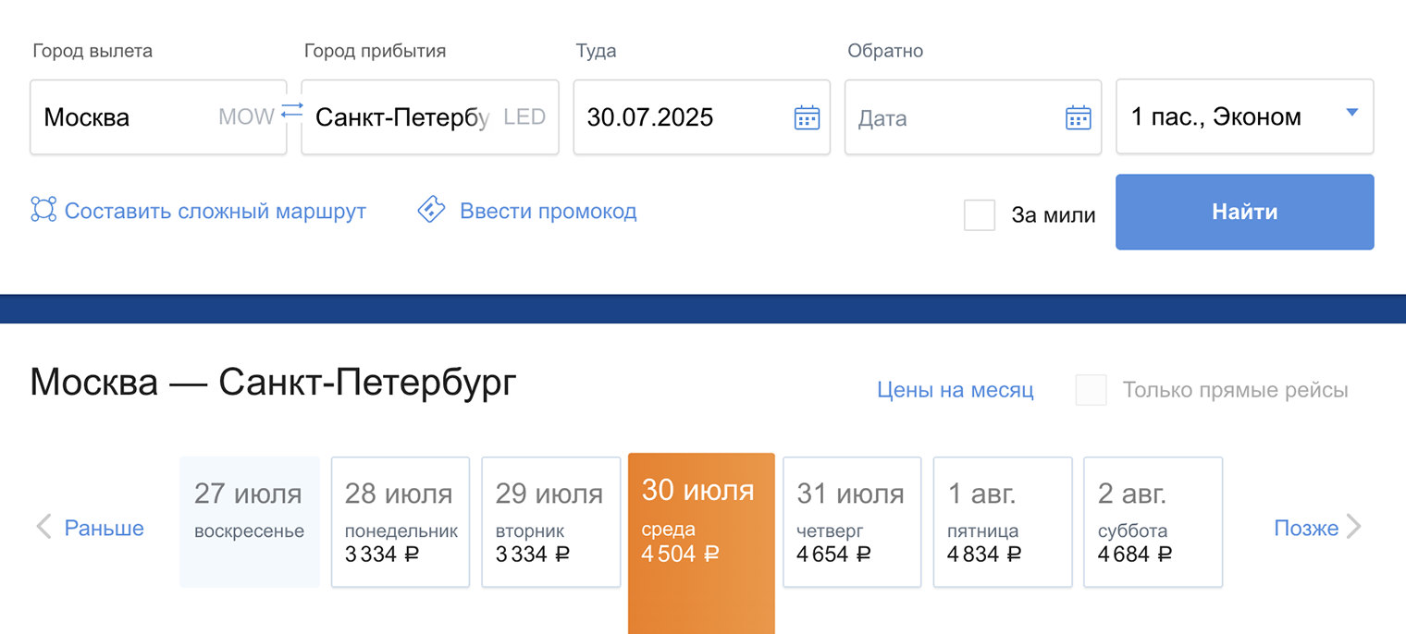Select the 27 июля воскресенье date
1406x634 pixels.
coord(250,521)
